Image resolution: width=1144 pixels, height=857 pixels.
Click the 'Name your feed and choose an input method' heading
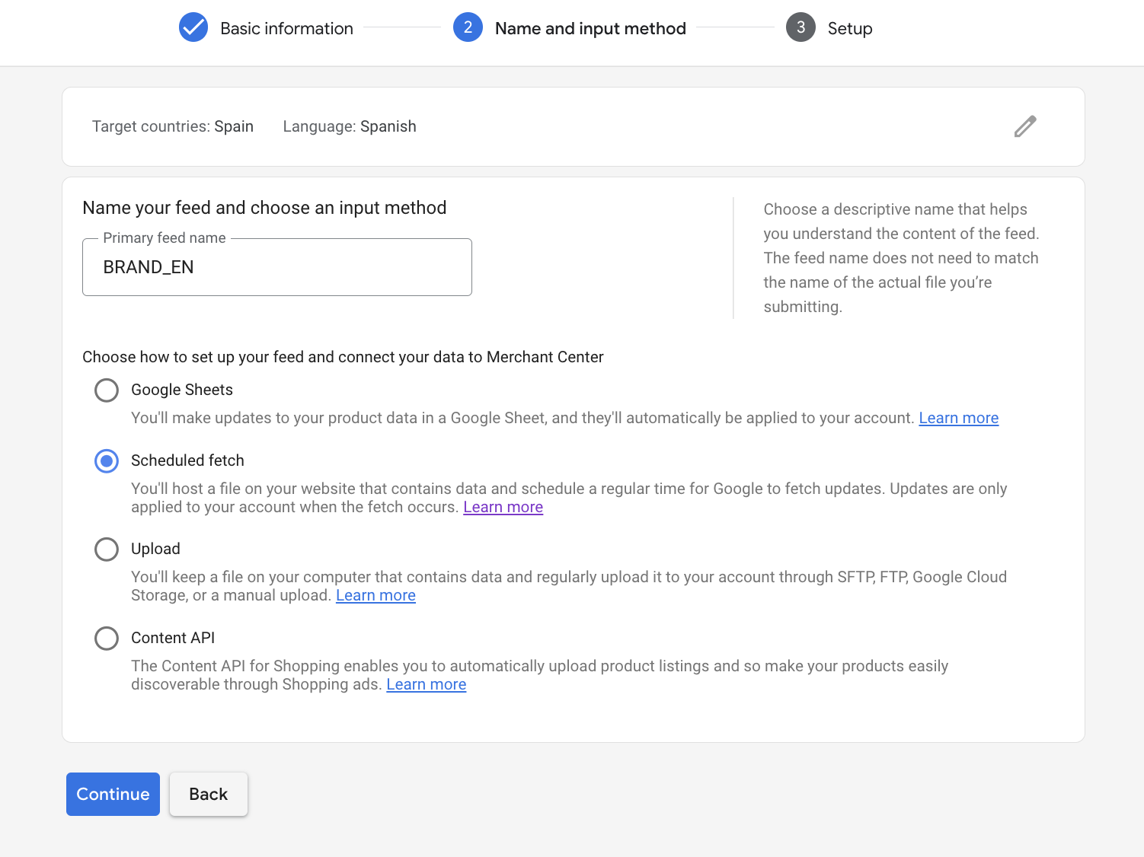(264, 208)
